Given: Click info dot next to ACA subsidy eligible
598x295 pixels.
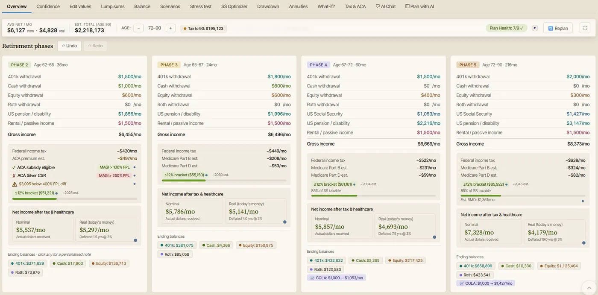Looking at the screenshot, I should pyautogui.click(x=135, y=167).
